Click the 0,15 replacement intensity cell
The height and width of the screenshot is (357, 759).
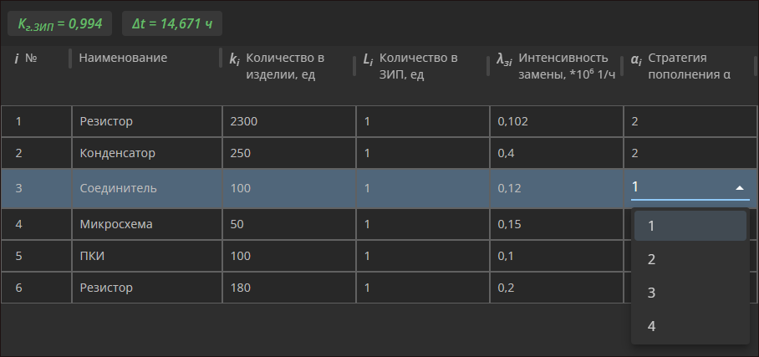pos(557,224)
